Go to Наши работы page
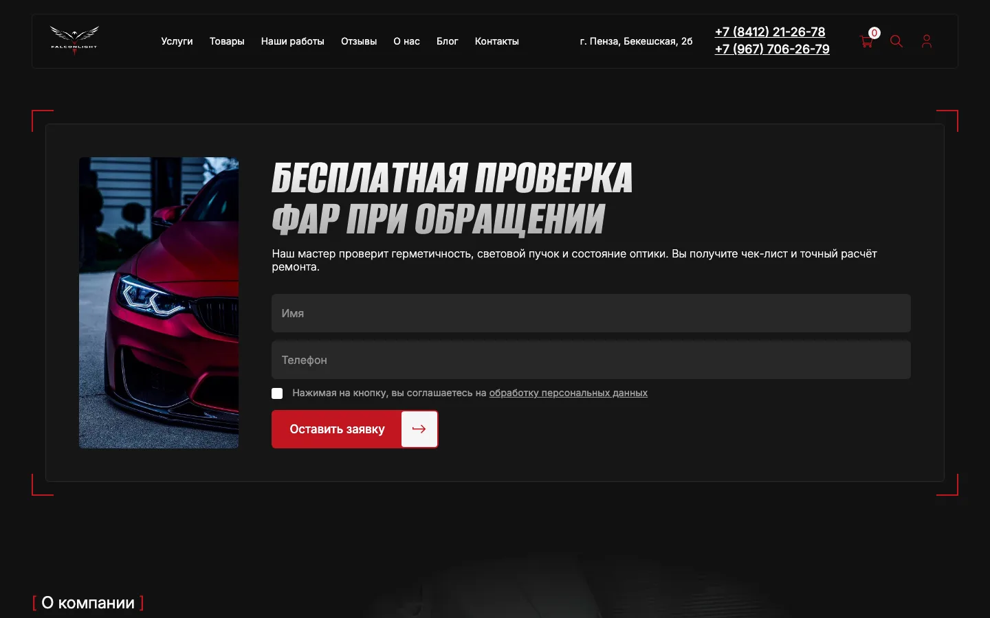 292,41
